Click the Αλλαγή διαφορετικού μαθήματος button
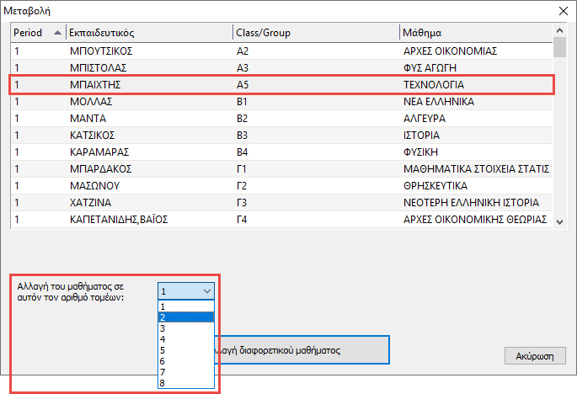This screenshot has width=577, height=394. pyautogui.click(x=302, y=350)
